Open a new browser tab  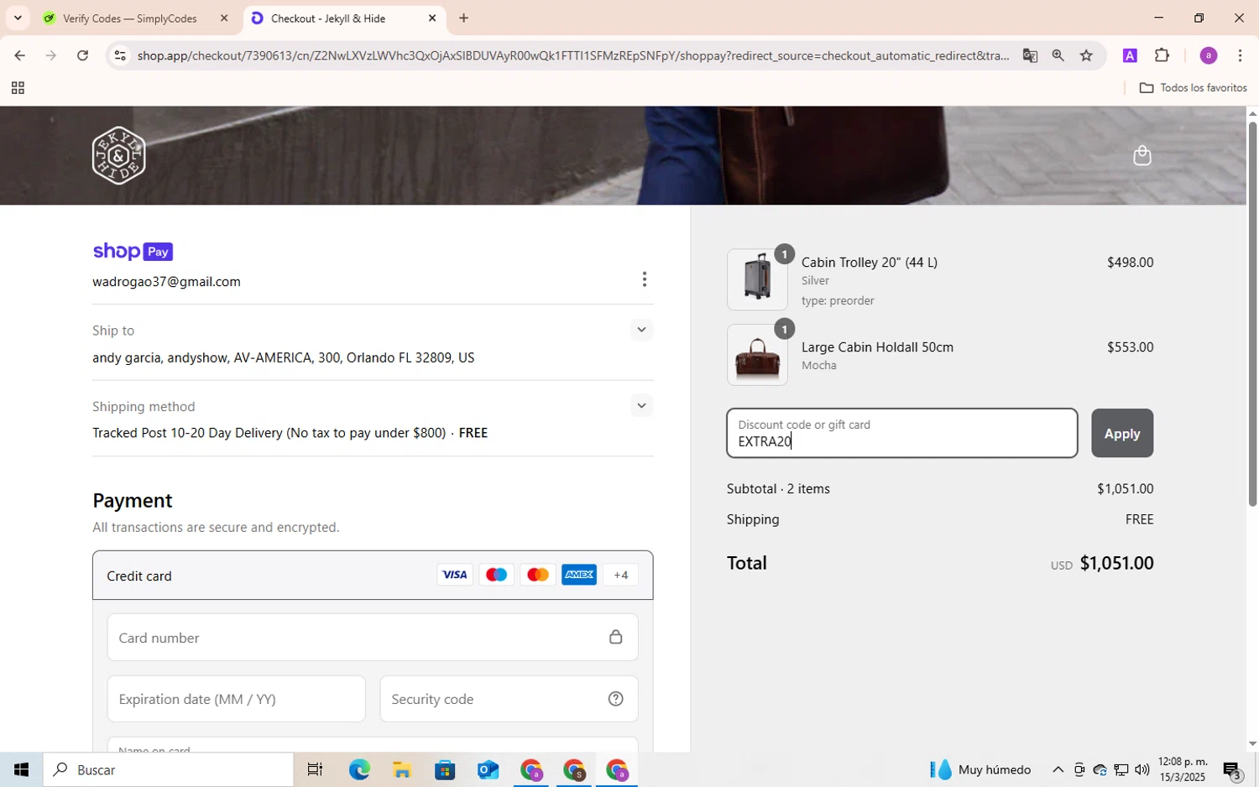(463, 18)
